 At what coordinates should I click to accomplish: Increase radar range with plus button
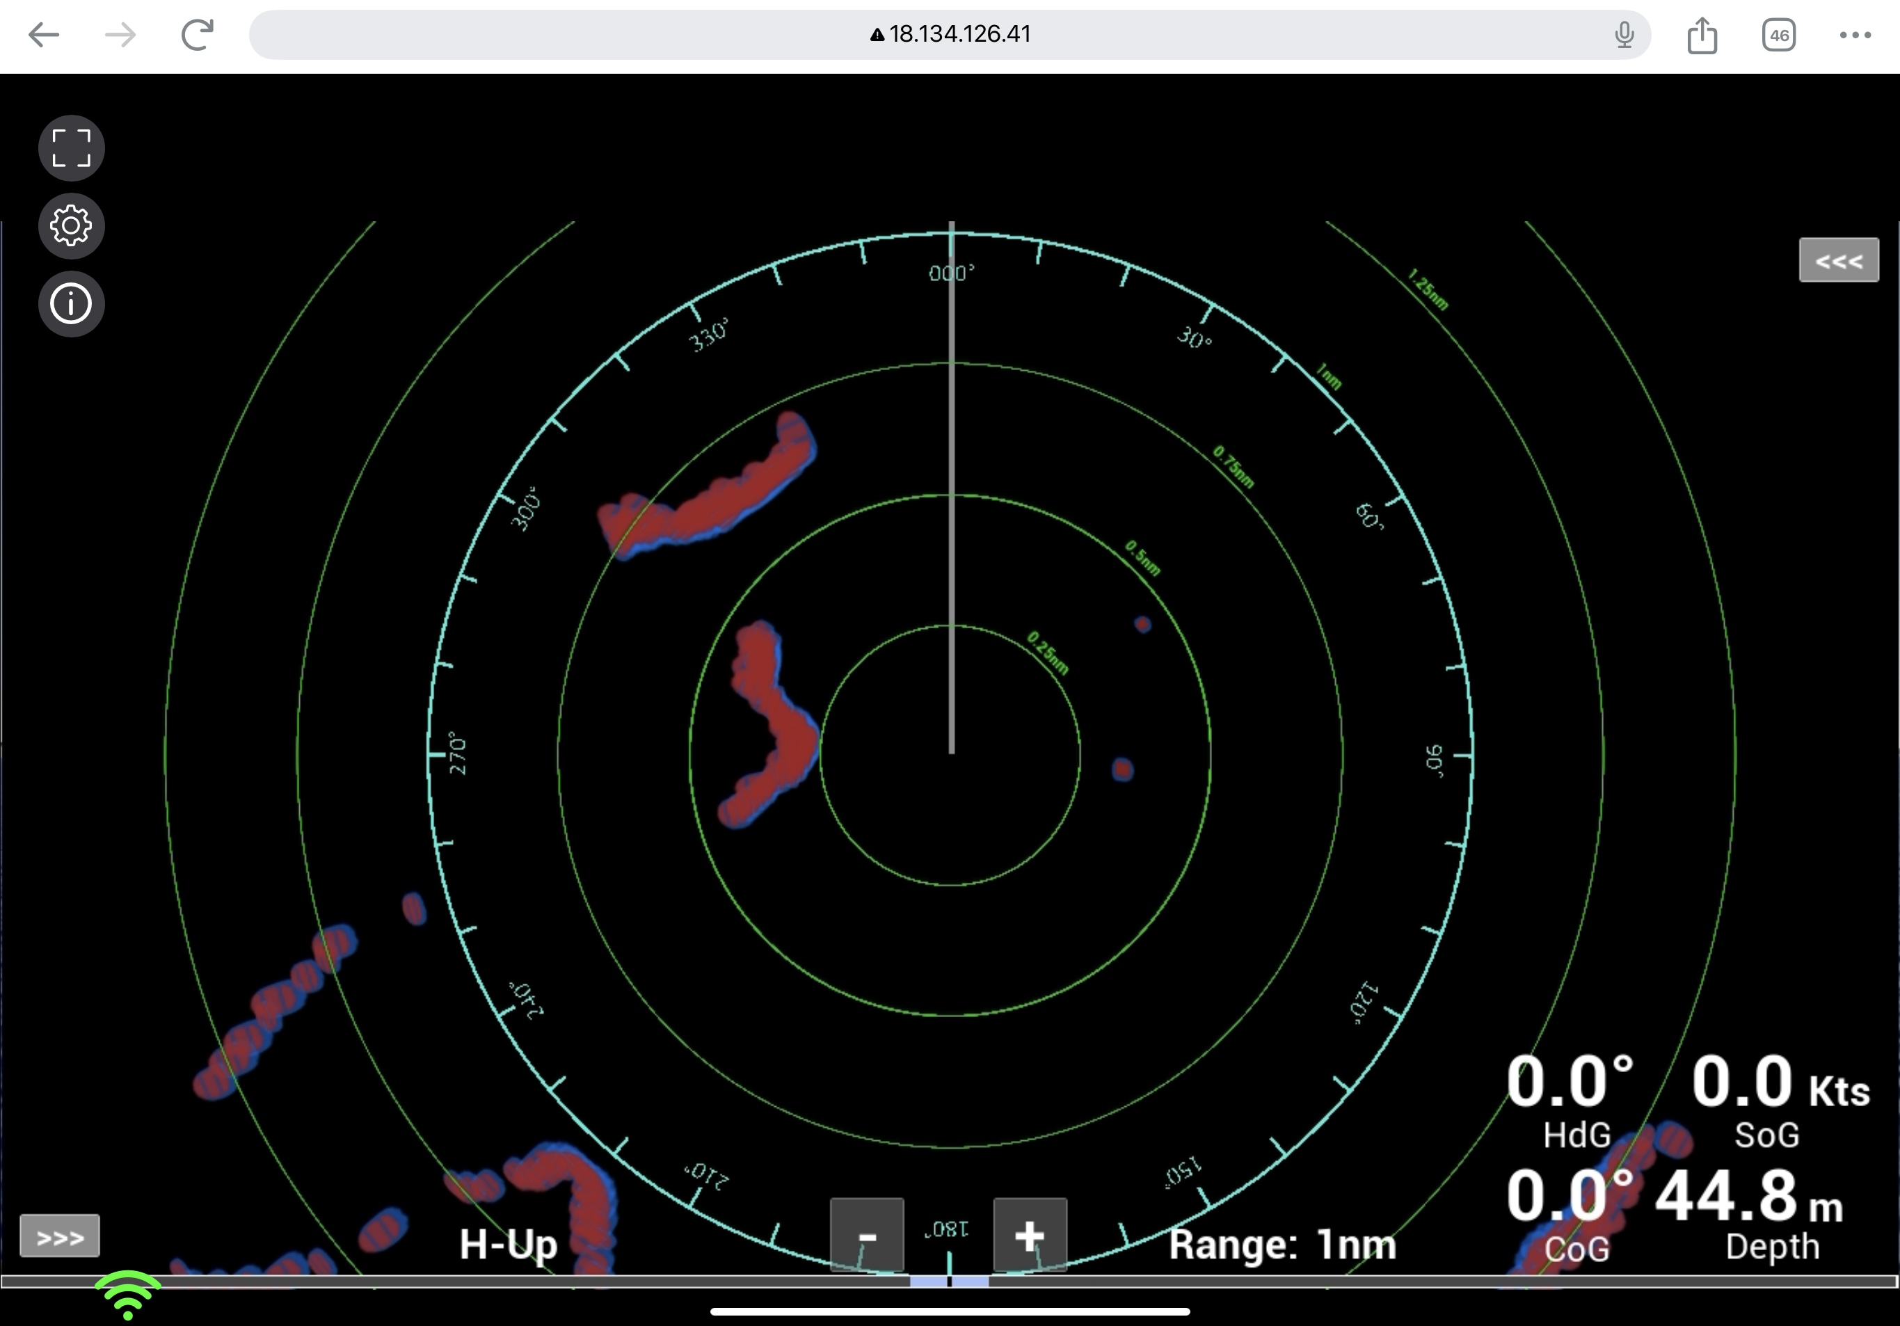pyautogui.click(x=1030, y=1236)
